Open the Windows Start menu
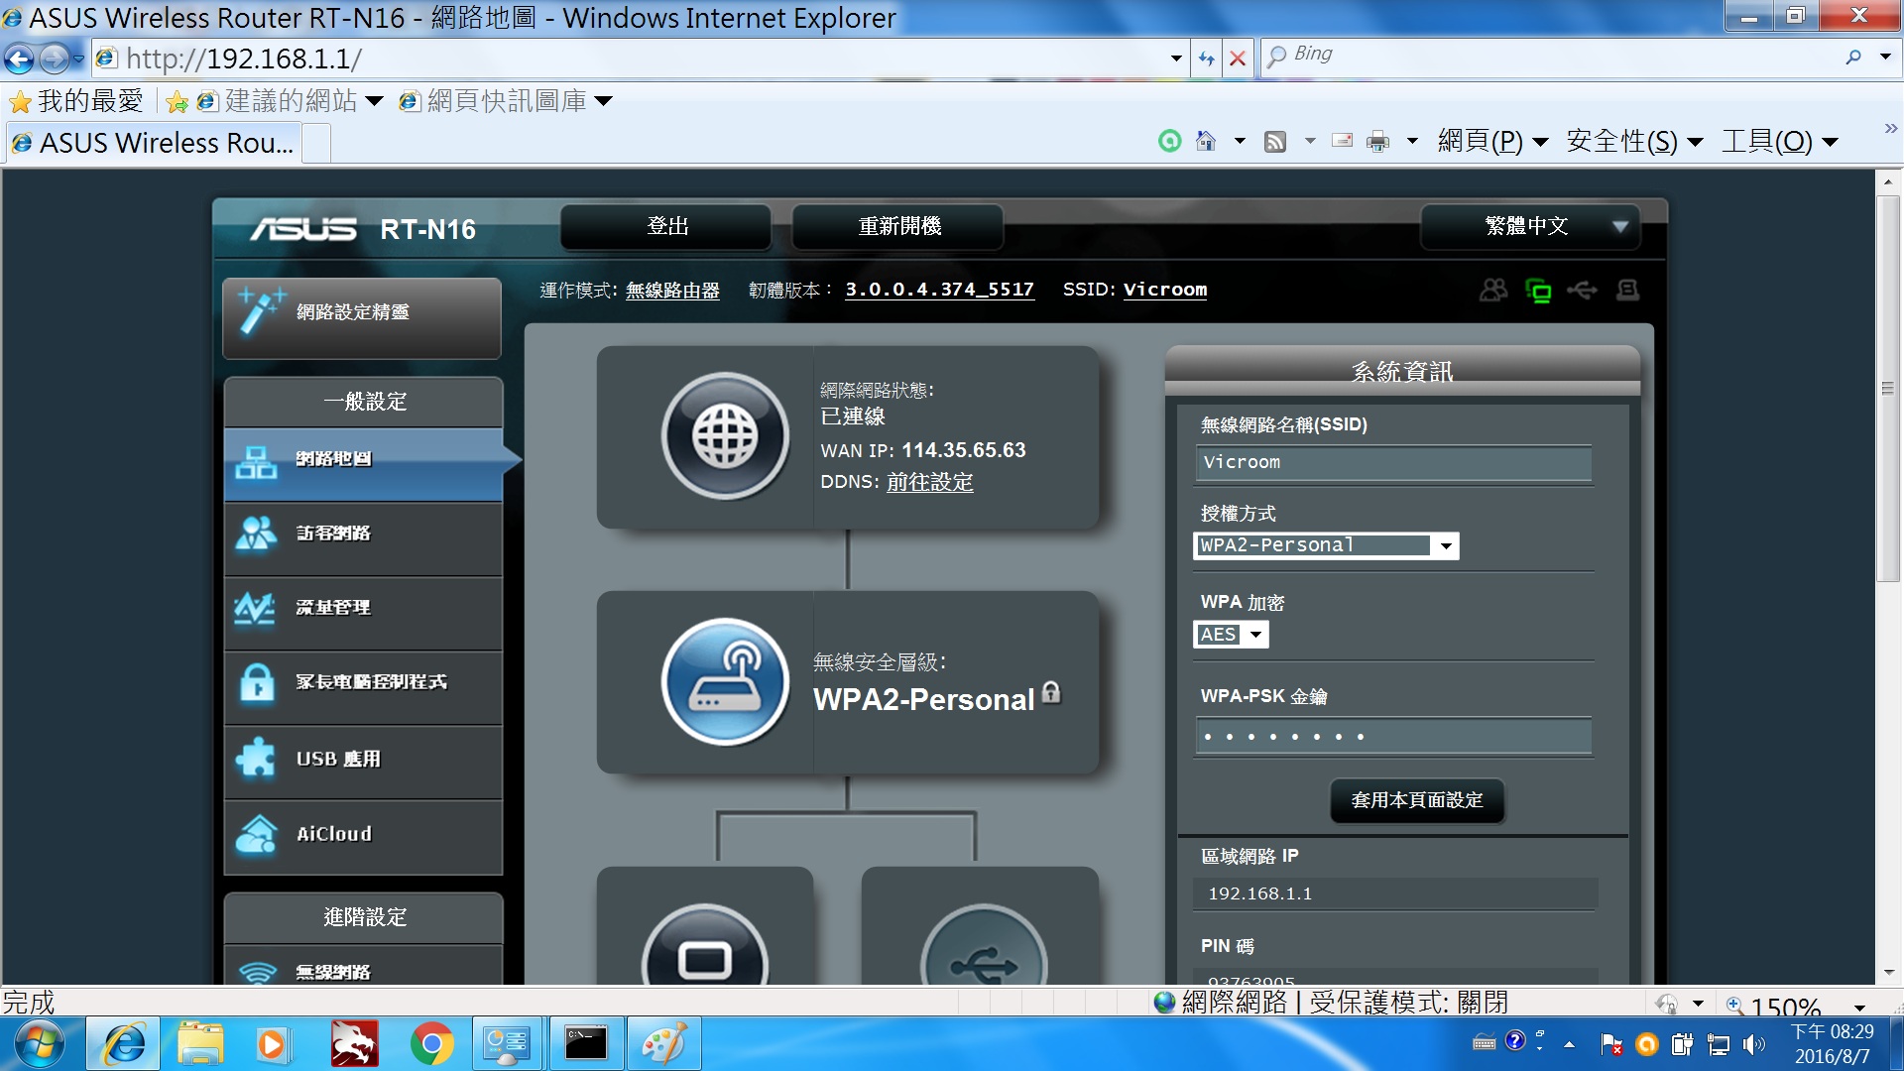The image size is (1904, 1071). point(39,1044)
